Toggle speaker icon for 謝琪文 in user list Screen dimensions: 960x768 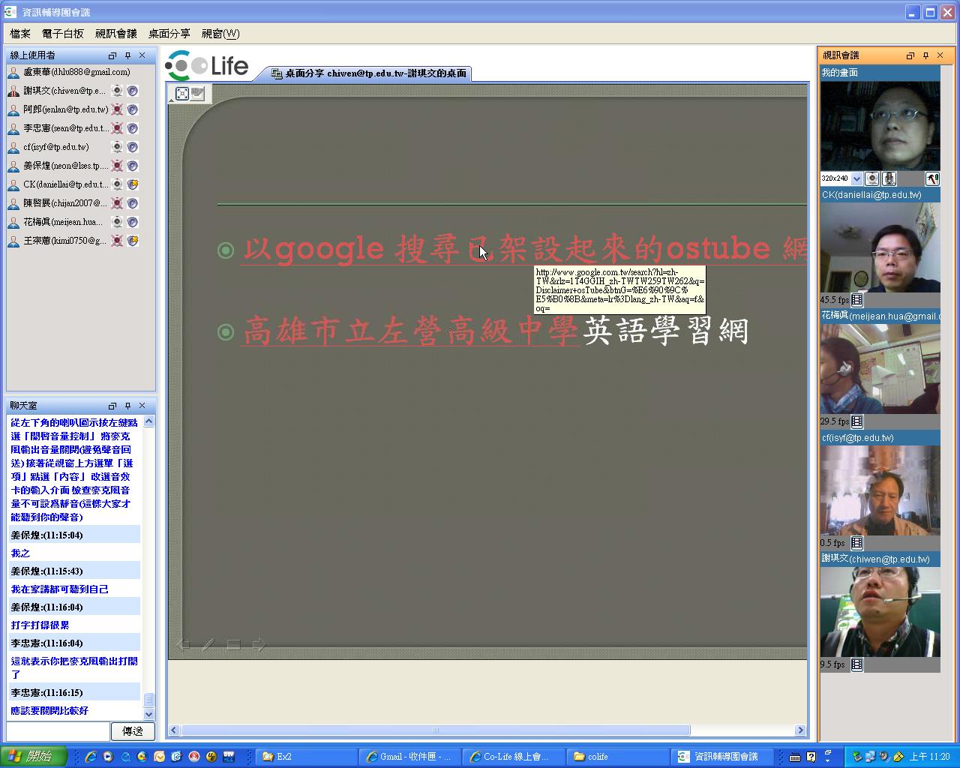pyautogui.click(x=133, y=91)
